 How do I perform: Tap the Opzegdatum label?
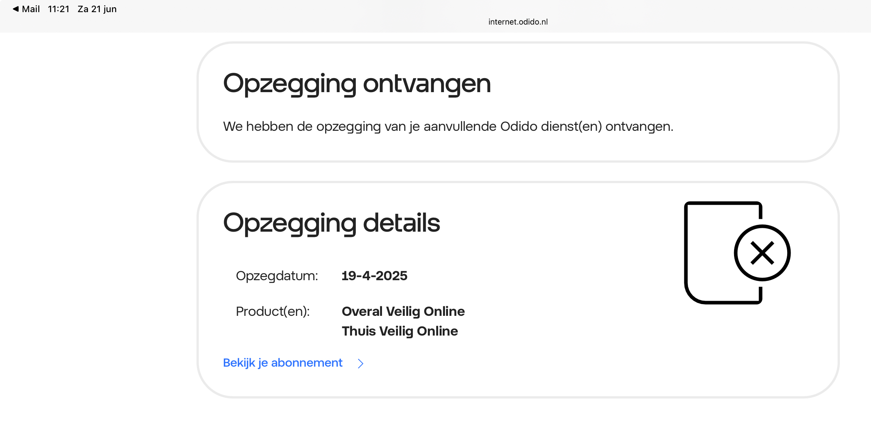277,276
